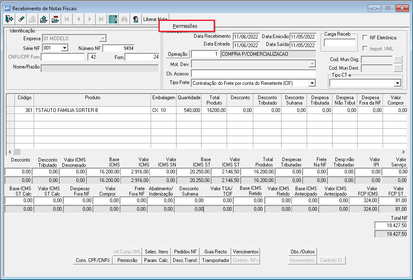
Task: Click the eraser clear icon
Action: 21,19
